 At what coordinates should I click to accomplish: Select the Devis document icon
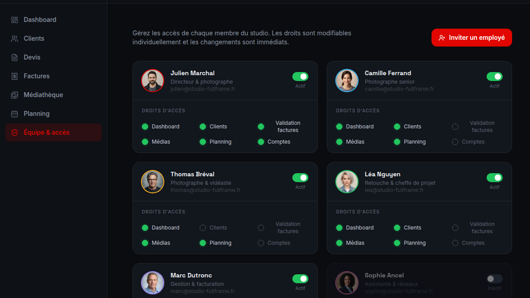point(14,57)
